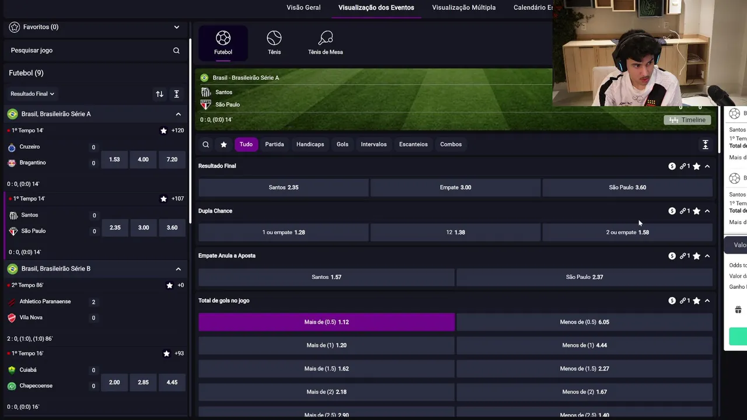Select the Tudo market filter
The image size is (747, 420).
pos(246,145)
